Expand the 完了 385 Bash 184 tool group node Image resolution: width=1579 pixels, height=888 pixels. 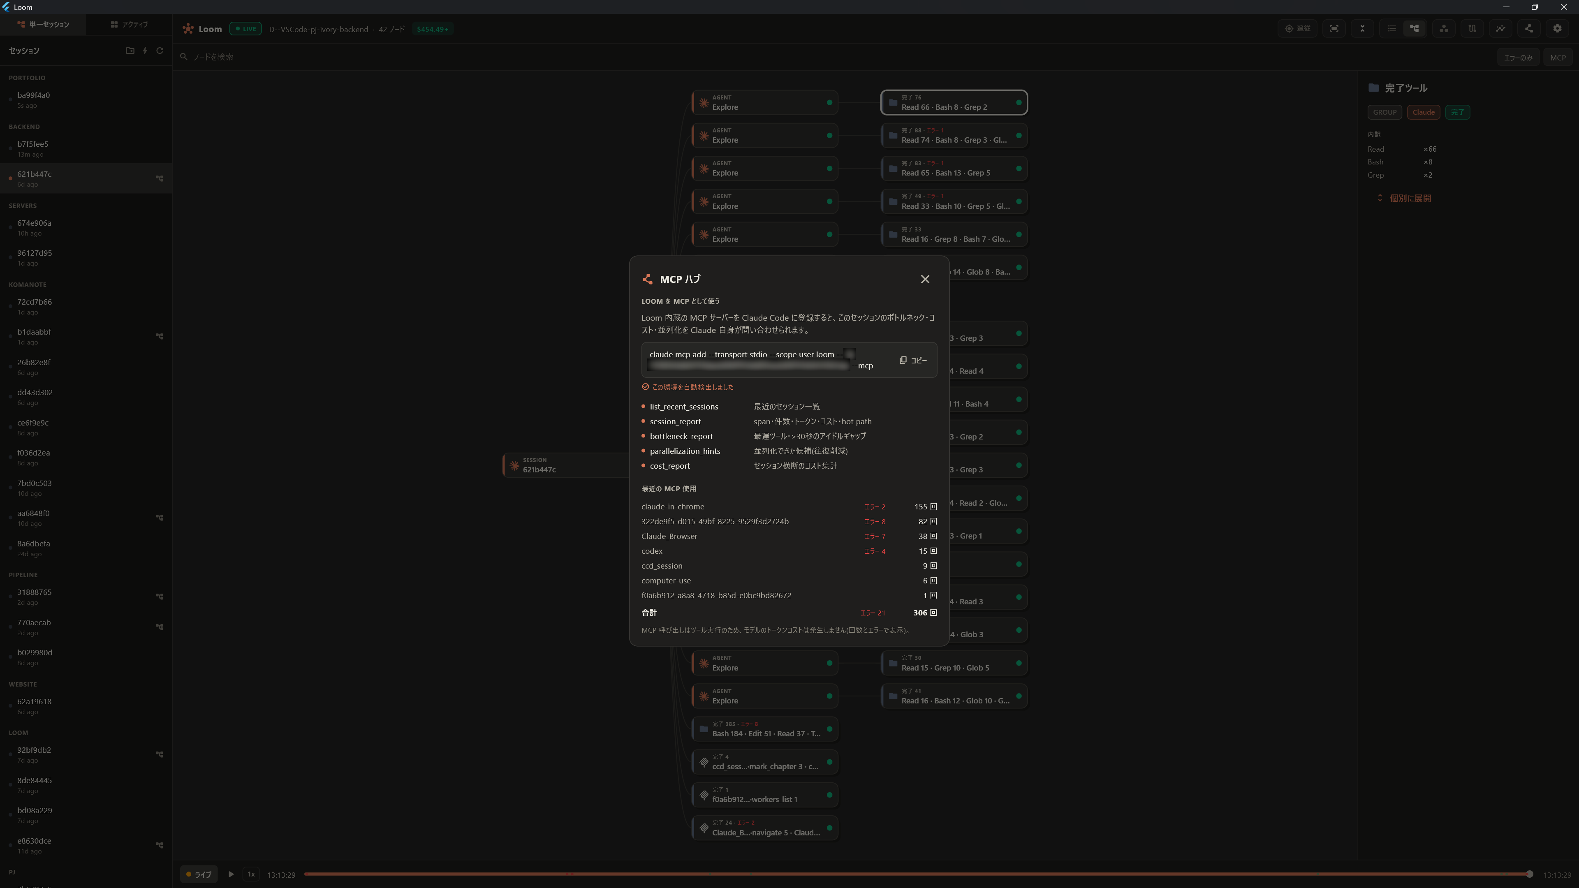765,729
